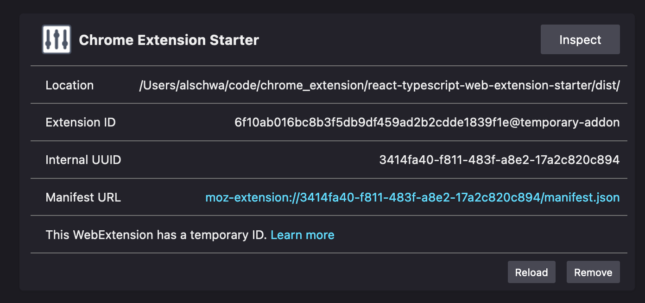Click the divider line under the extension header
The height and width of the screenshot is (303, 645).
(329, 66)
